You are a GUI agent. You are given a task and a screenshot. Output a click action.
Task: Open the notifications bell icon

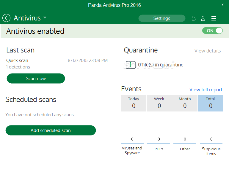194,19
